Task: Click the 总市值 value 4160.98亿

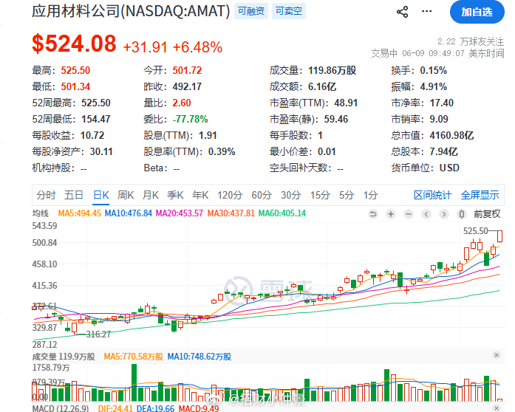Action: [x=452, y=135]
